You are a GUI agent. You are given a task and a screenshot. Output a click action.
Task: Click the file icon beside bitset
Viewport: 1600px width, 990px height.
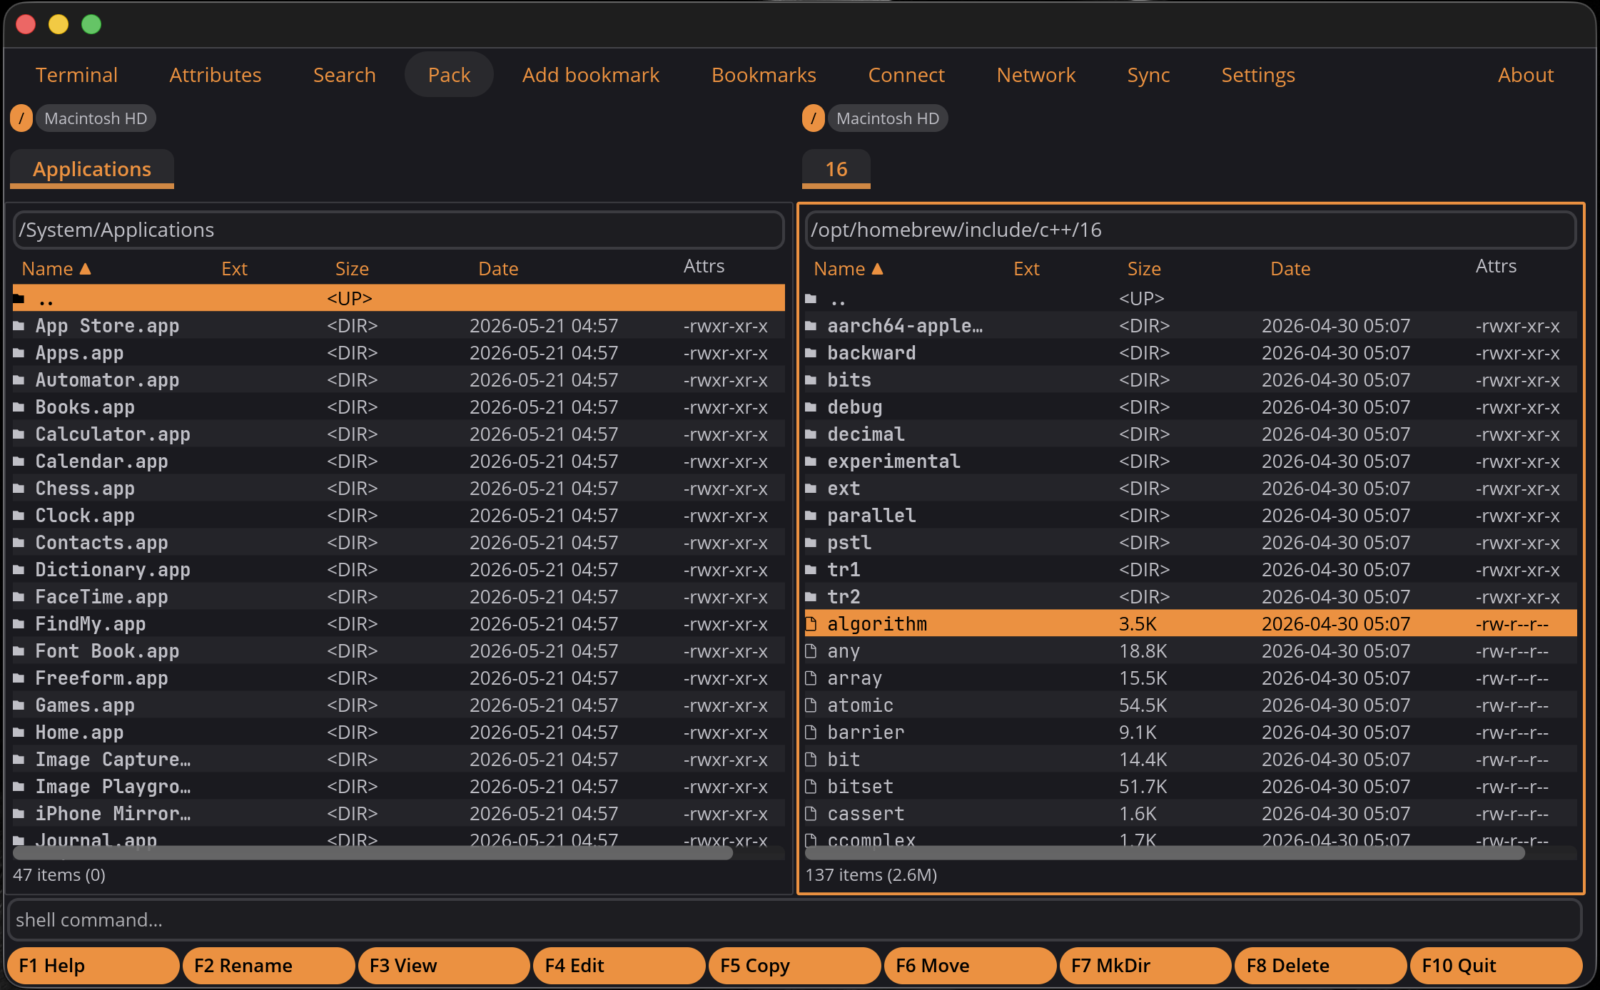pyautogui.click(x=811, y=787)
